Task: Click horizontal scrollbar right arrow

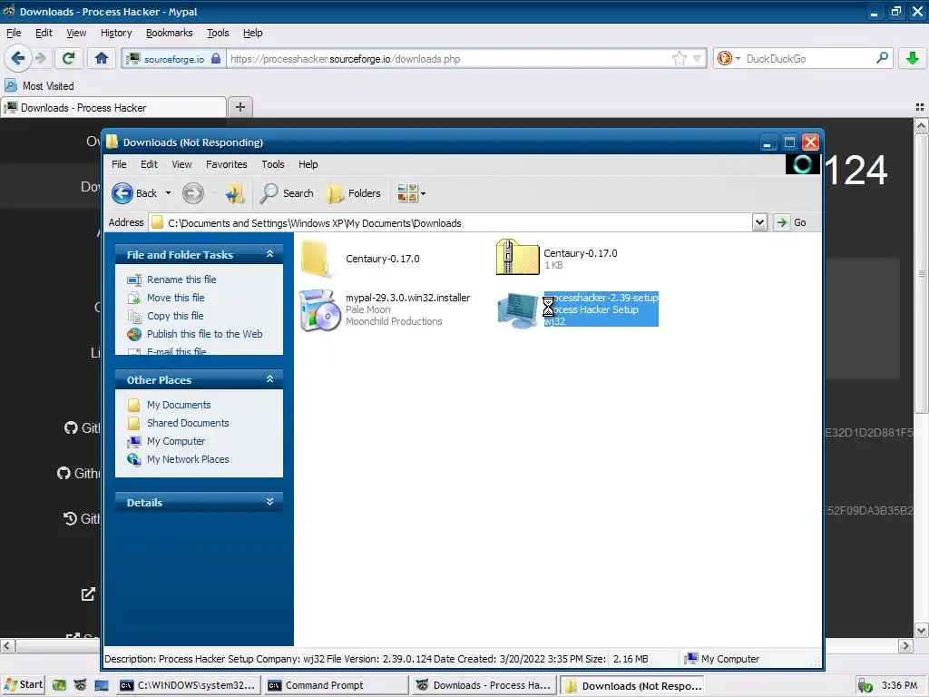Action: click(906, 645)
